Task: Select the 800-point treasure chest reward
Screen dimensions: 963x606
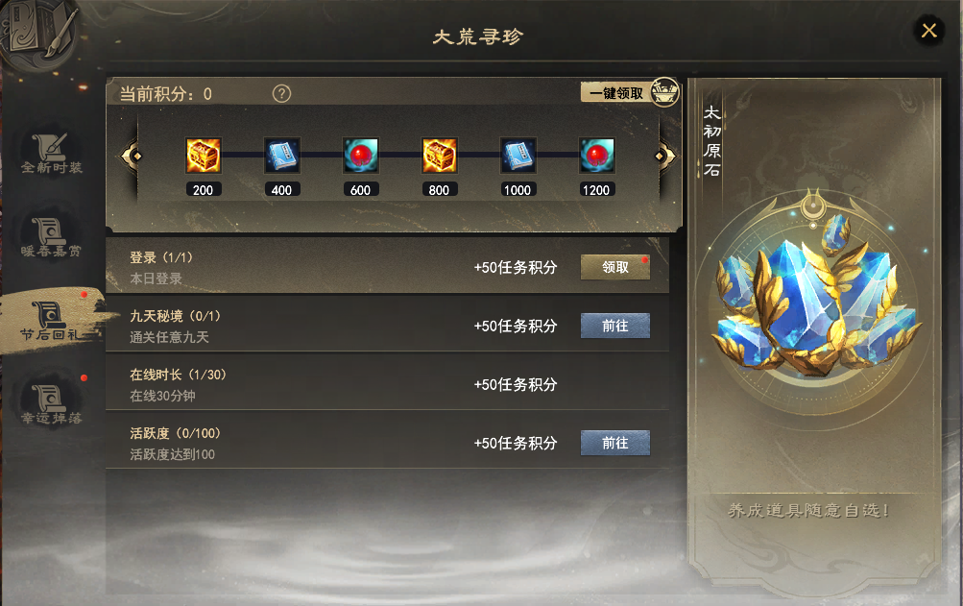Action: pyautogui.click(x=439, y=156)
